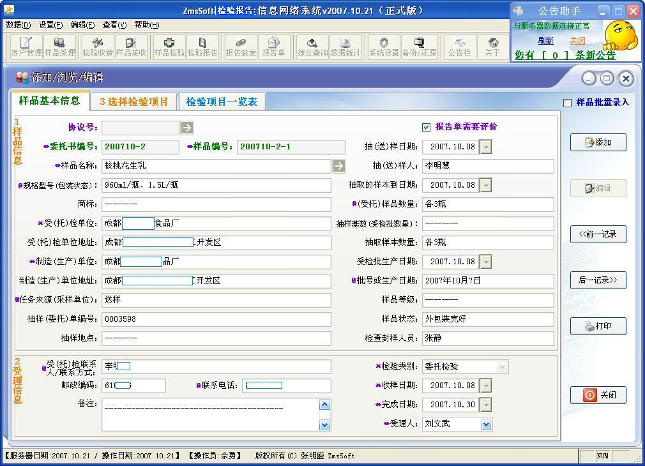Open 抽取的样本到日期 date dropdown
The image size is (645, 466).
(486, 185)
